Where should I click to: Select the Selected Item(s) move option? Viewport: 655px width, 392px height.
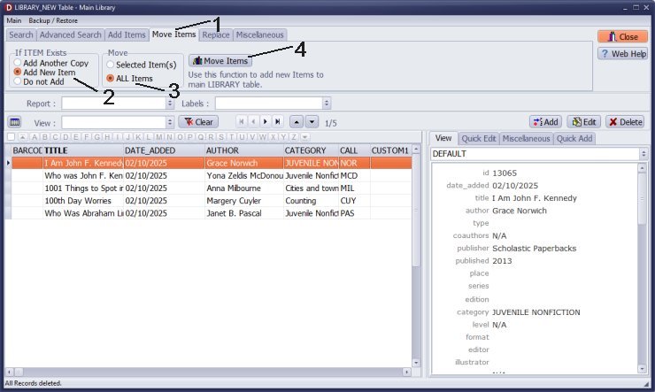click(x=111, y=65)
